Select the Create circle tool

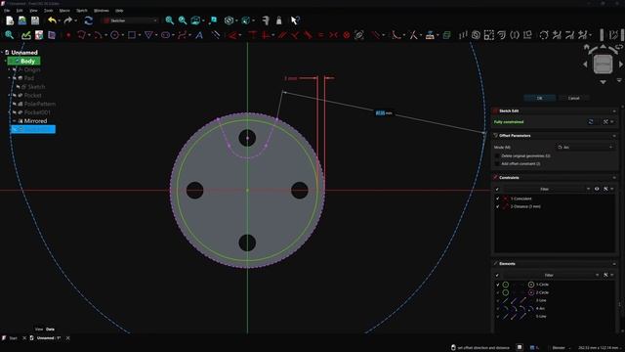click(115, 35)
